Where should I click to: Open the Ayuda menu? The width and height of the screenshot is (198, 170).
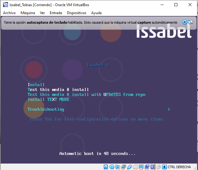tap(96, 13)
